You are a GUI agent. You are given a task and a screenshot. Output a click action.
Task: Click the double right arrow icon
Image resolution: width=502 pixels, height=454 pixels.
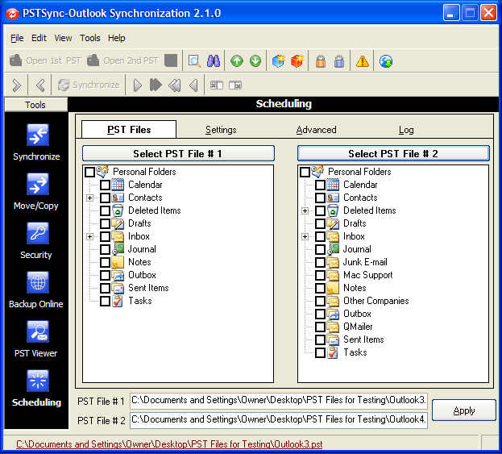point(156,85)
